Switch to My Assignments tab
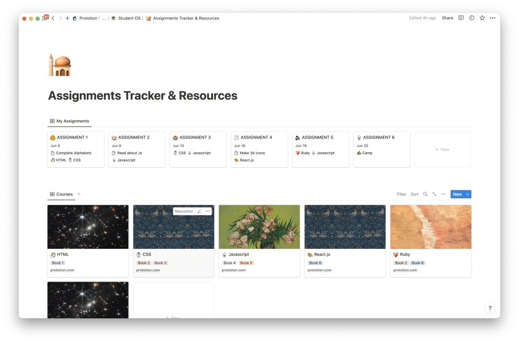The width and height of the screenshot is (519, 343). (x=69, y=121)
